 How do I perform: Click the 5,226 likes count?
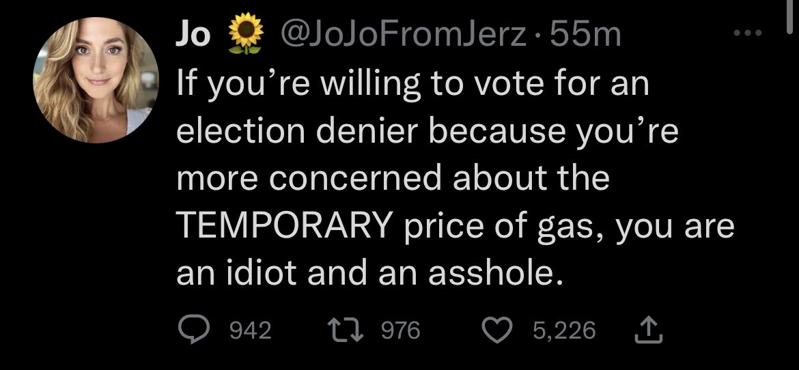563,330
